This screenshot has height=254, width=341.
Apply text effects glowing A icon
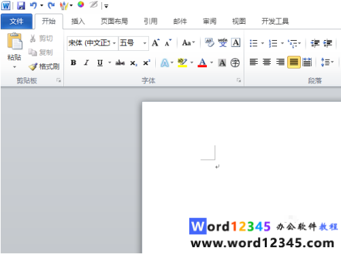point(165,62)
